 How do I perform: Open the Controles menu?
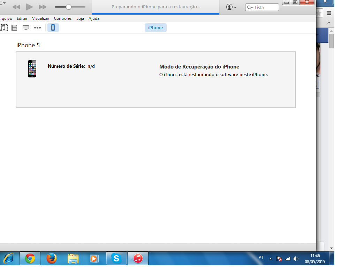tap(63, 18)
